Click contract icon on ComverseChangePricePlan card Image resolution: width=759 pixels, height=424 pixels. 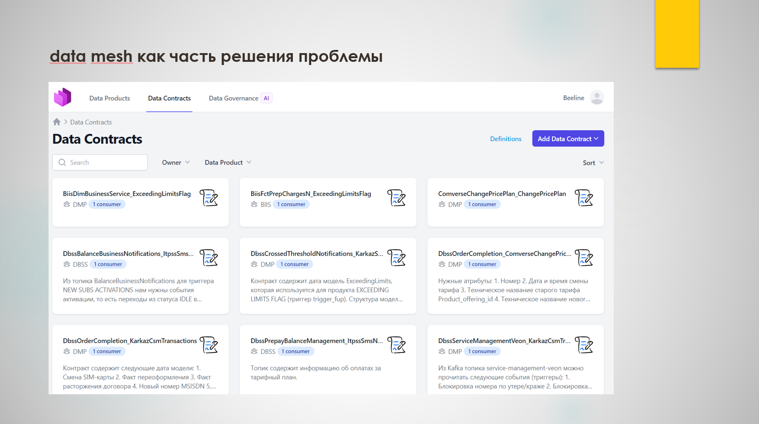click(584, 198)
